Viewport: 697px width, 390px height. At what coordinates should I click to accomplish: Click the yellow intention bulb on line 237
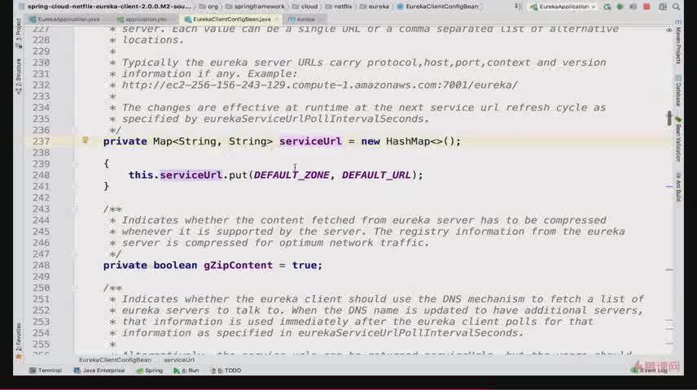tap(85, 141)
